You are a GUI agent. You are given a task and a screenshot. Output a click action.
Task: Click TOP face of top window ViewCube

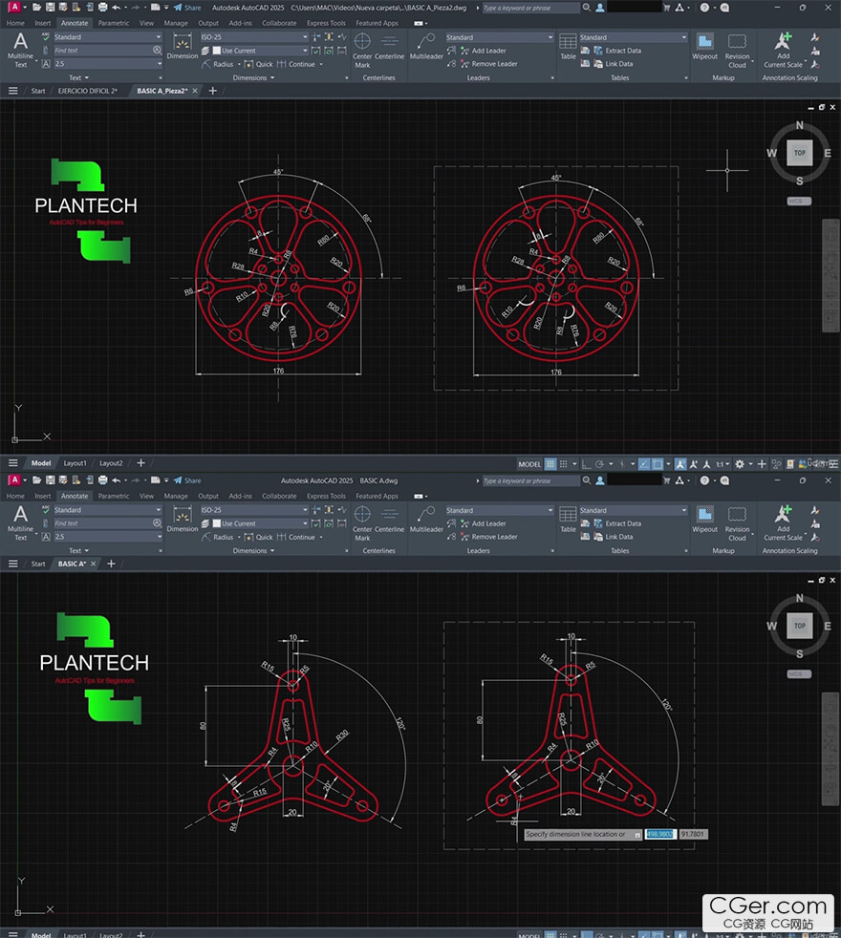[800, 153]
